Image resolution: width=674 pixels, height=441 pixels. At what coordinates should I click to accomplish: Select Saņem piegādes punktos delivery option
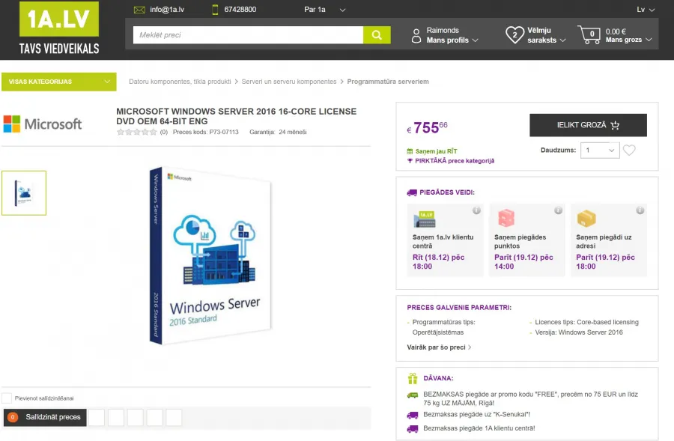pos(526,240)
